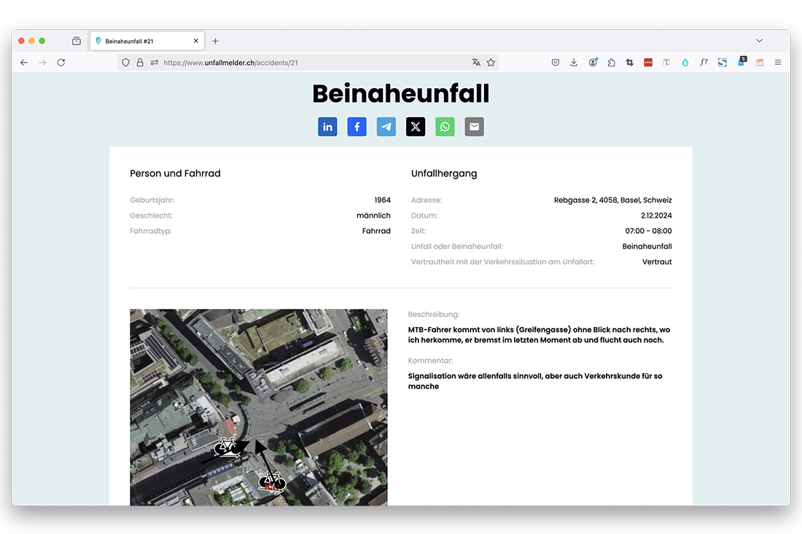Share via email envelope icon
Viewport: 802px width, 534px height.
474,127
